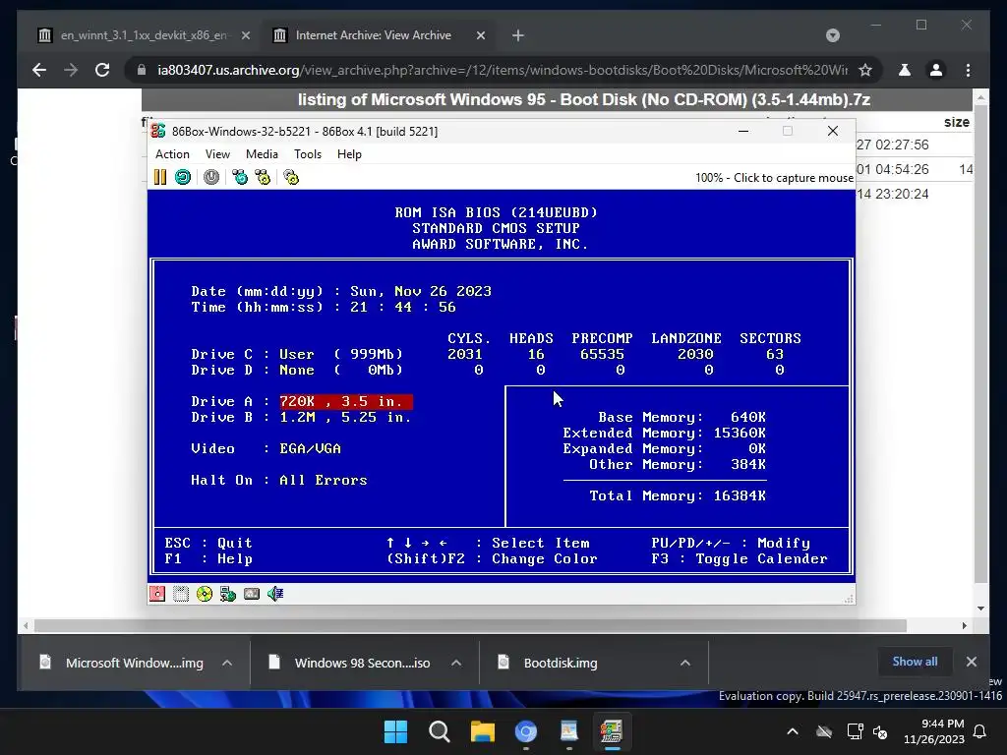
Task: Switch to the en_winnt_3.1 devkit tab
Action: click(143, 35)
